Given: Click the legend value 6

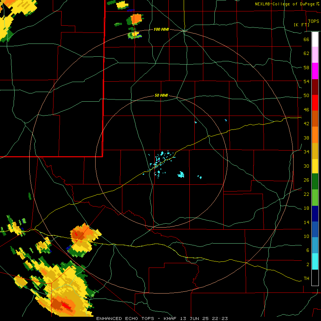Looking at the screenshot, I should (x=308, y=250).
